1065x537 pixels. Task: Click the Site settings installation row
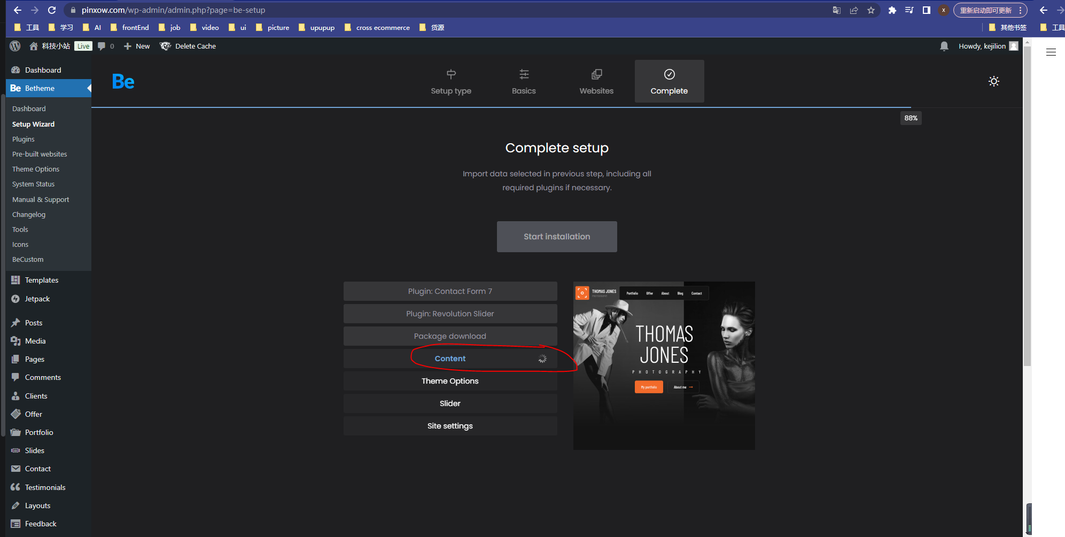(x=450, y=426)
